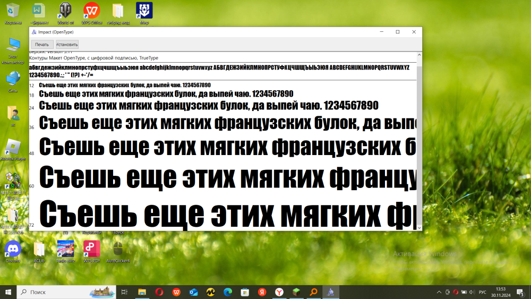Image resolution: width=531 pixels, height=299 pixels.
Task: Click the font viewer taskbar icon
Action: 330,292
